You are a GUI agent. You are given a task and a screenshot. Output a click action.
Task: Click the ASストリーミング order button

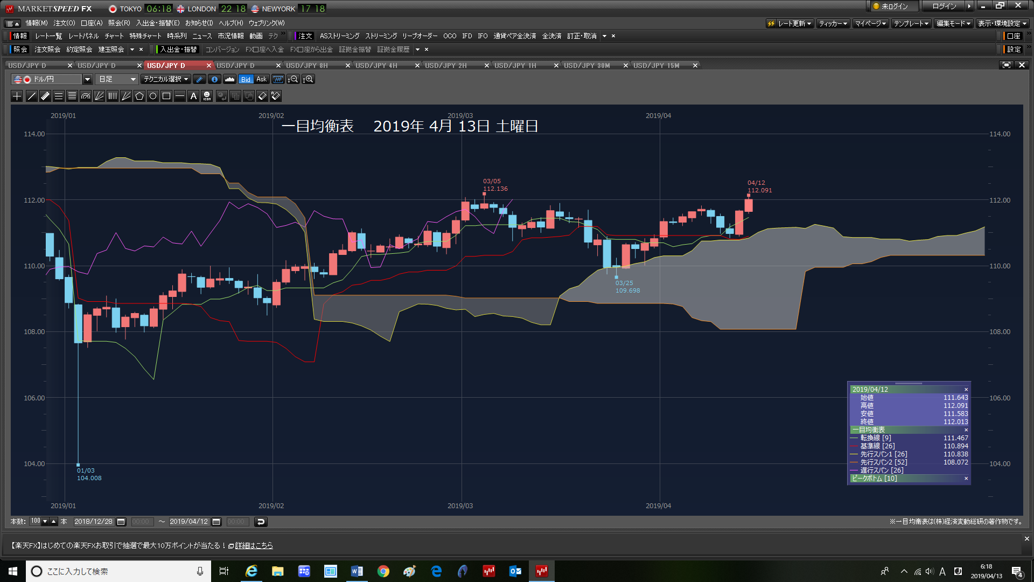pyautogui.click(x=339, y=36)
